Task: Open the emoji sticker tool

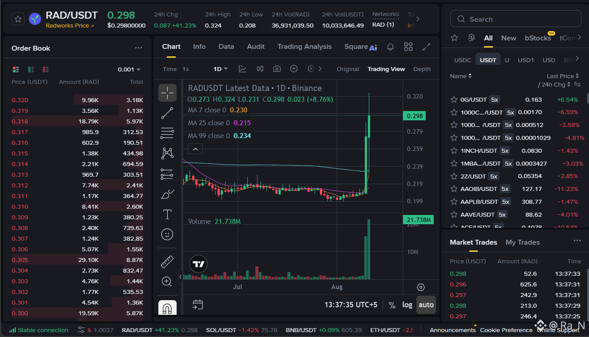Action: pyautogui.click(x=167, y=234)
